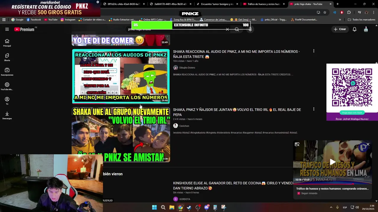This screenshot has width=378, height=212.
Task: Open Shaka, PNKZ y Ñajsor se juntan title
Action: click(x=237, y=112)
